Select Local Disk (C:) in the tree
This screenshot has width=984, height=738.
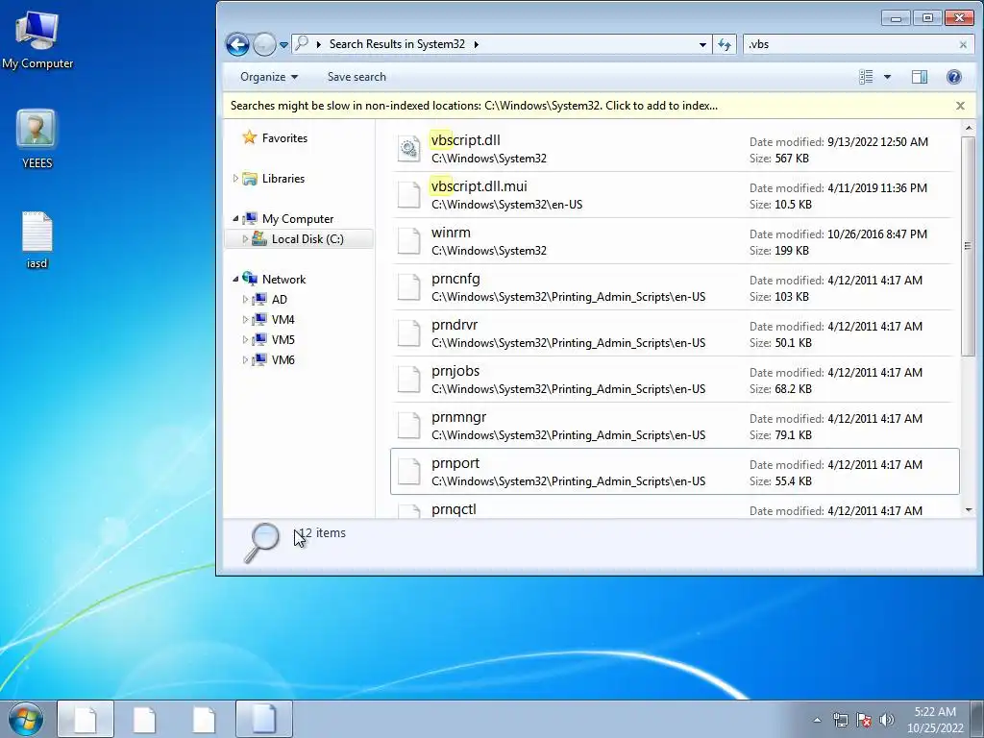click(307, 238)
